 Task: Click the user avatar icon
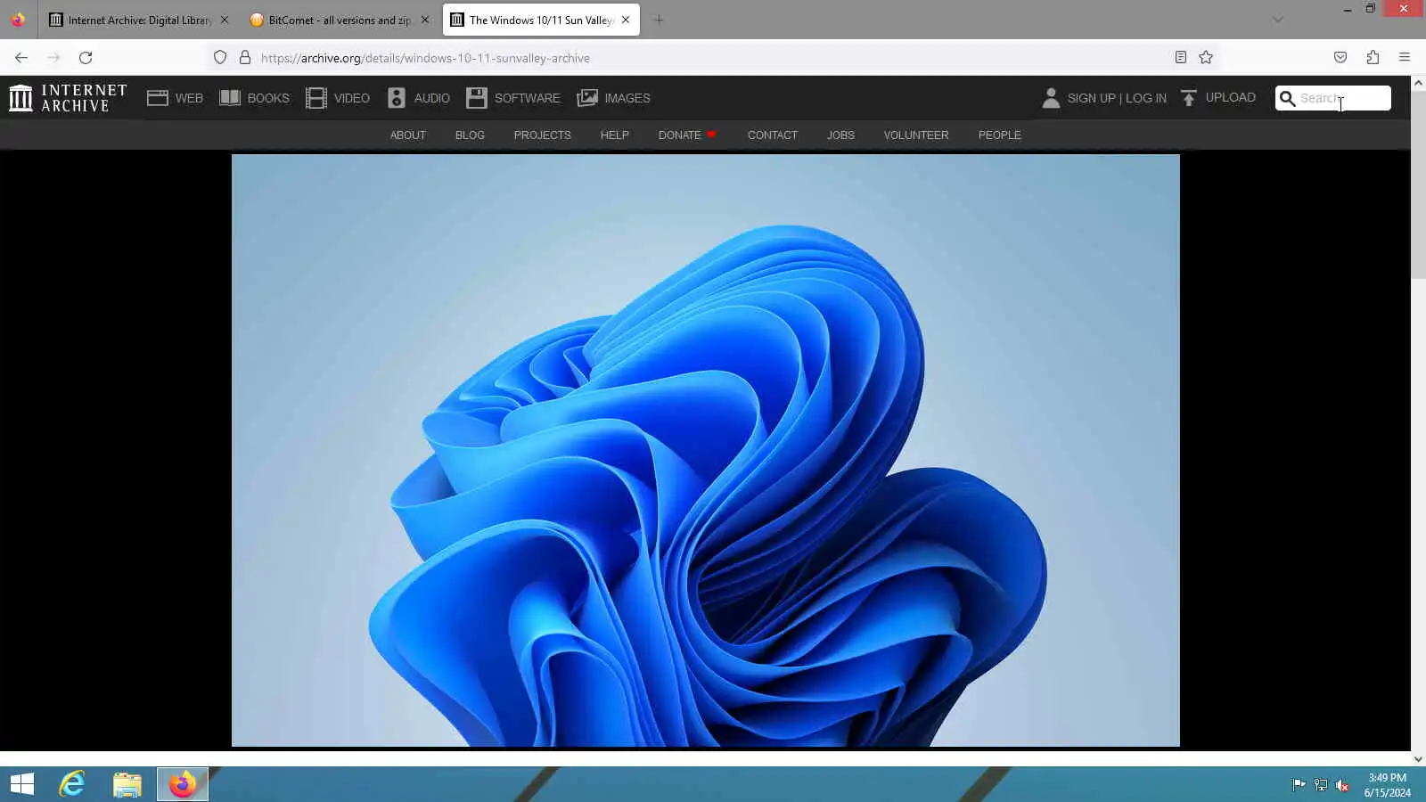coord(1051,98)
